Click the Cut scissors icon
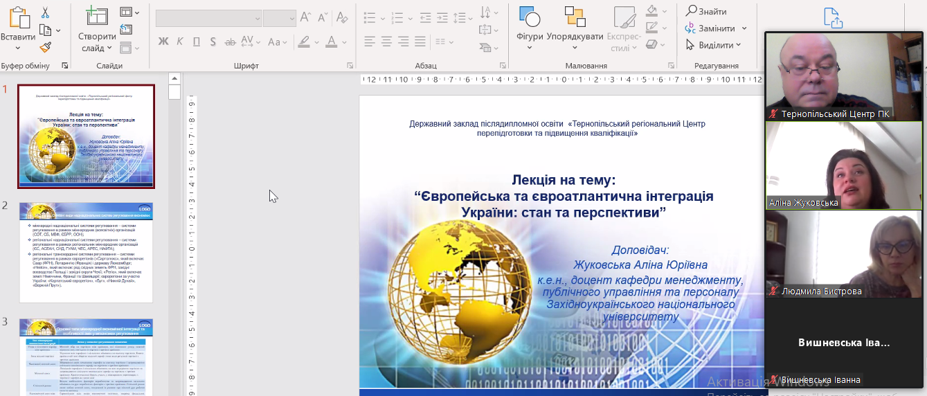The width and height of the screenshot is (927, 396). point(45,12)
